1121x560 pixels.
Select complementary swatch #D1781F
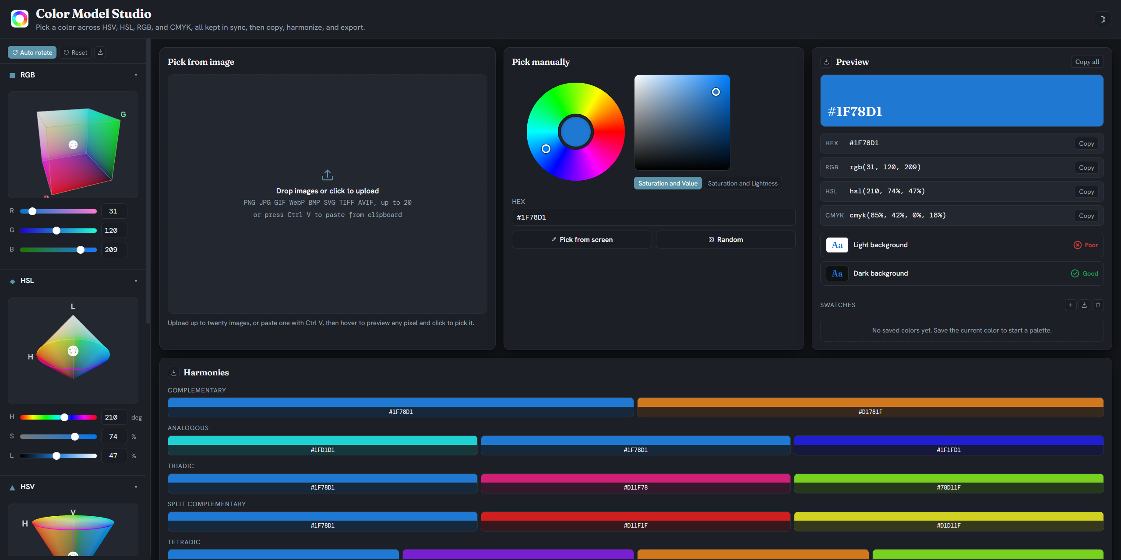coord(871,407)
